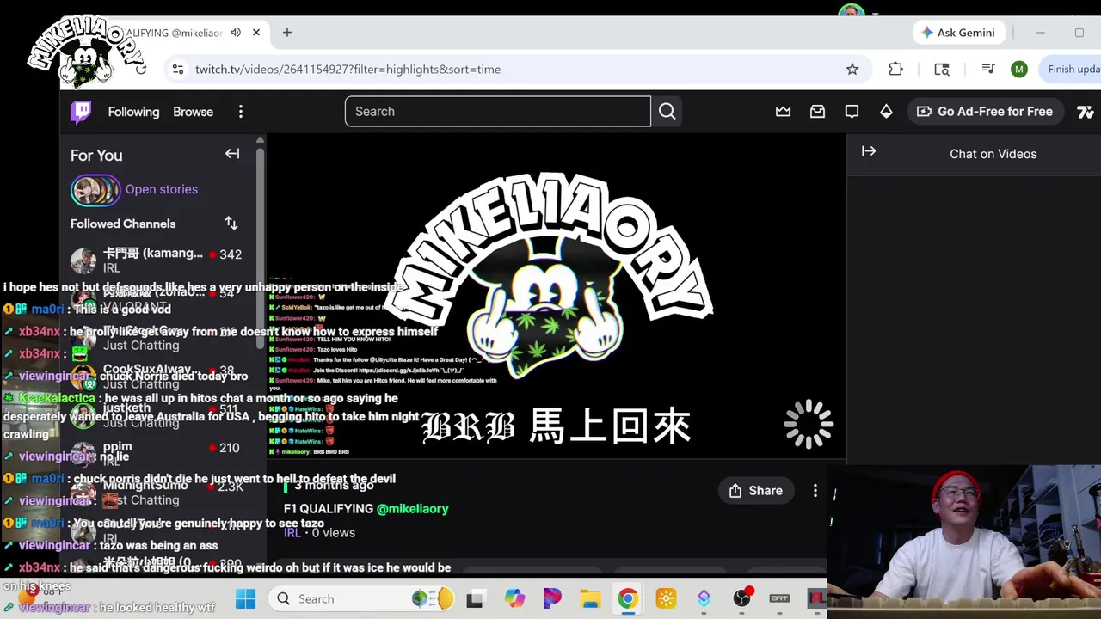
Task: Mute the tab using speaker icon
Action: [236, 33]
